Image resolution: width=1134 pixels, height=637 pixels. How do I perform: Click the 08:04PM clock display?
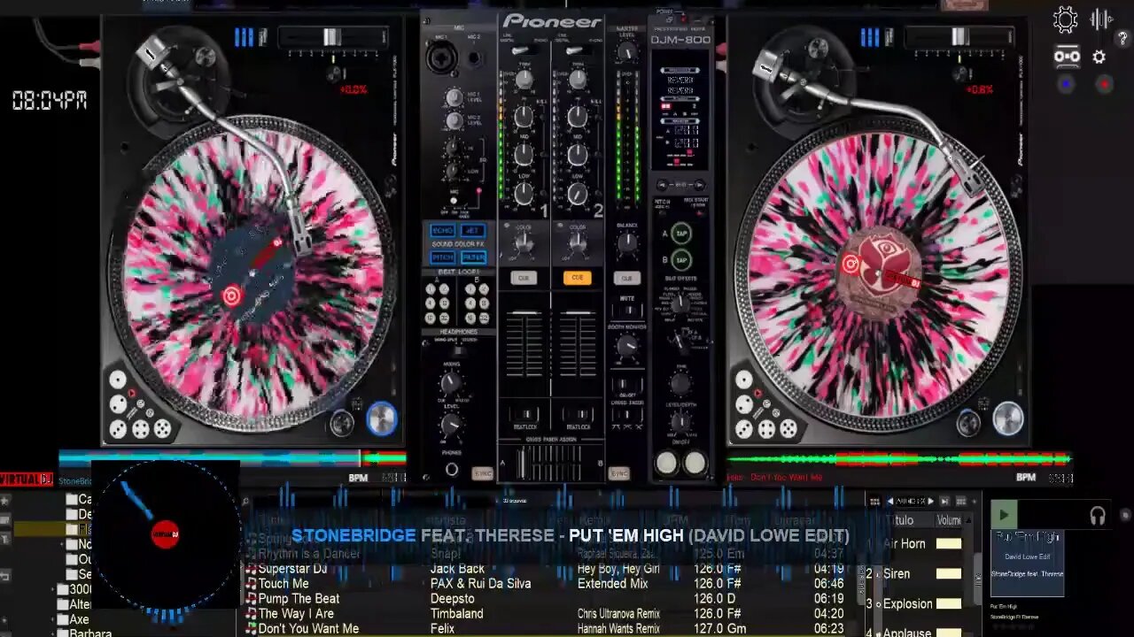pyautogui.click(x=50, y=101)
